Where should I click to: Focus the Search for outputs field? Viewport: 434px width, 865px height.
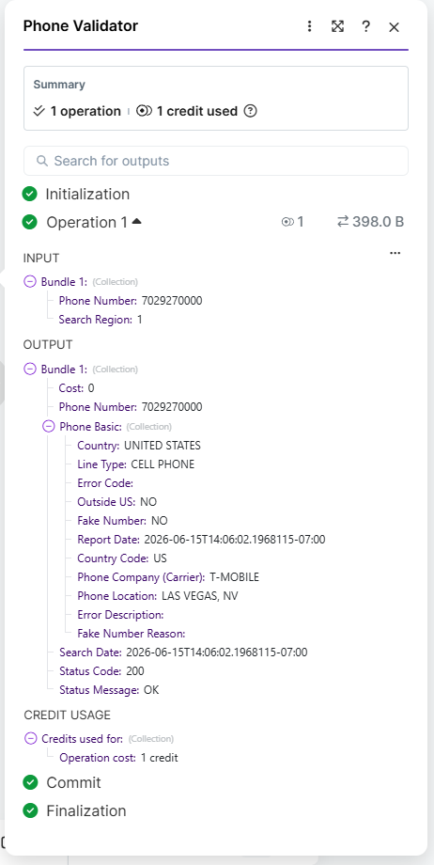(x=216, y=161)
